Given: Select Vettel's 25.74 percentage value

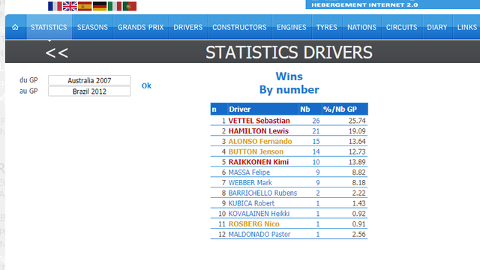Looking at the screenshot, I should pos(357,121).
